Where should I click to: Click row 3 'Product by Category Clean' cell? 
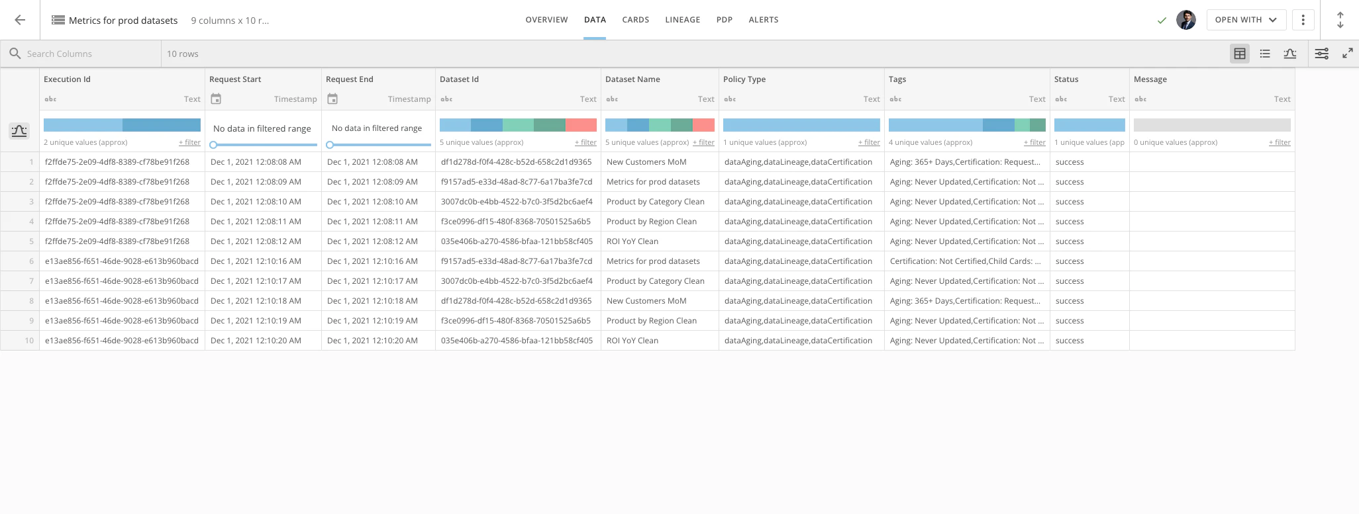(x=660, y=202)
